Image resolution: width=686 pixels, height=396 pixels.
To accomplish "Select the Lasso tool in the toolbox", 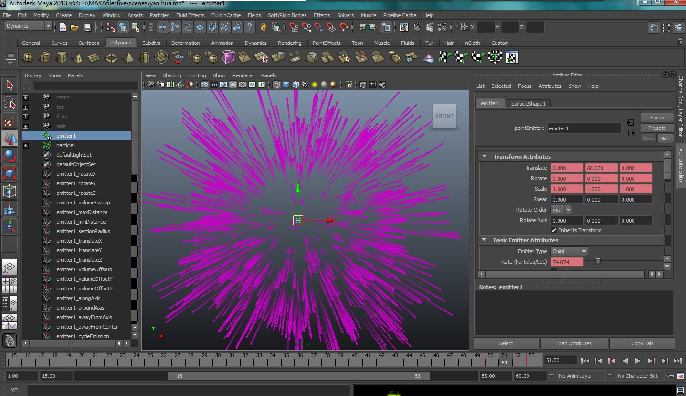I will (10, 103).
